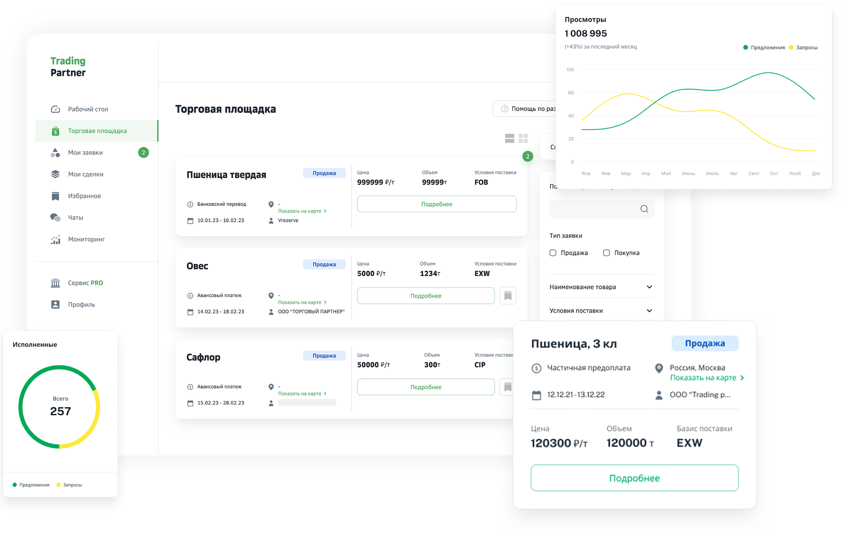Viewport: 843px width, 536px height.
Task: Click the Мониторинг chart icon
Action: (x=55, y=239)
